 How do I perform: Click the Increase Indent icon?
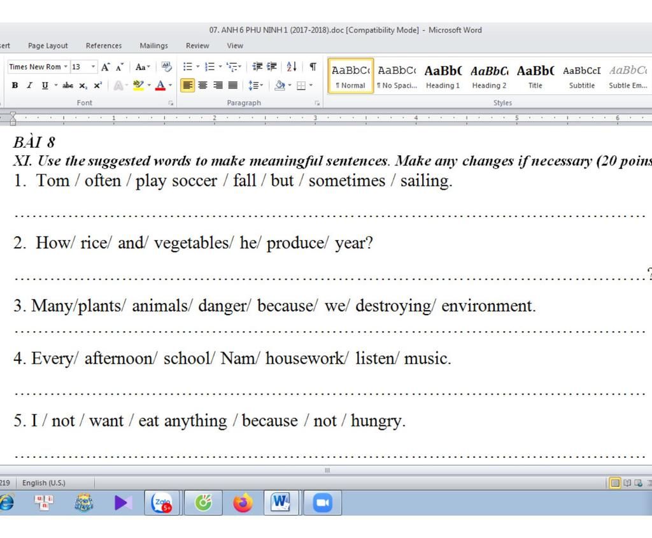[x=272, y=66]
